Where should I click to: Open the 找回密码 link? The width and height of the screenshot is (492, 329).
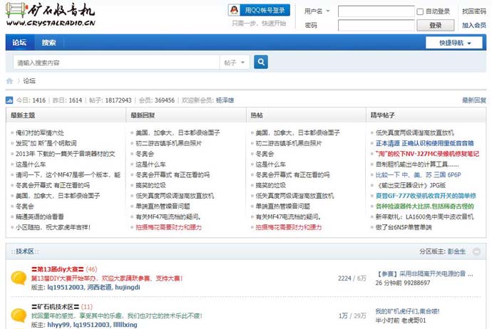(473, 11)
